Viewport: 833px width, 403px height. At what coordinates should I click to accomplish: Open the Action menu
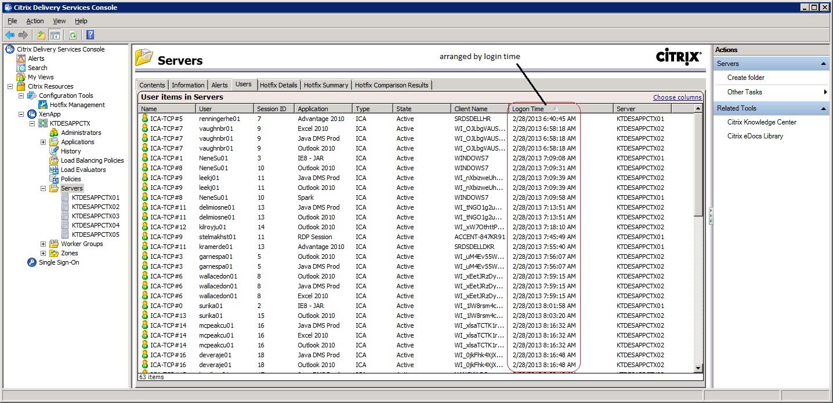pos(35,21)
